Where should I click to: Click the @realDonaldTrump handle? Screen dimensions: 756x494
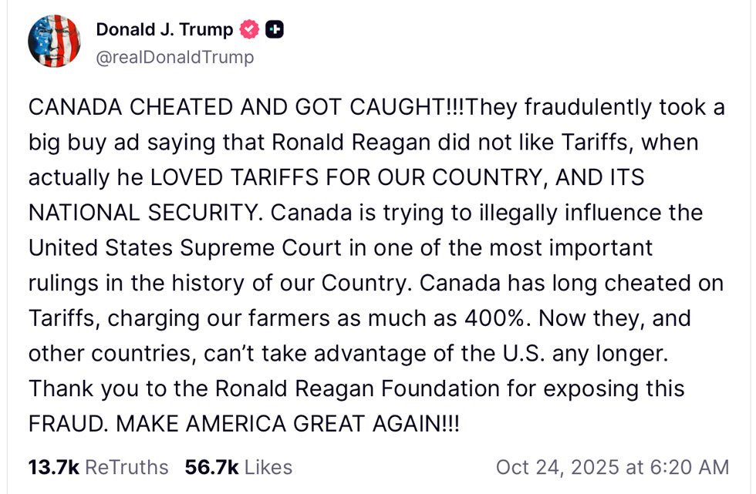(174, 57)
